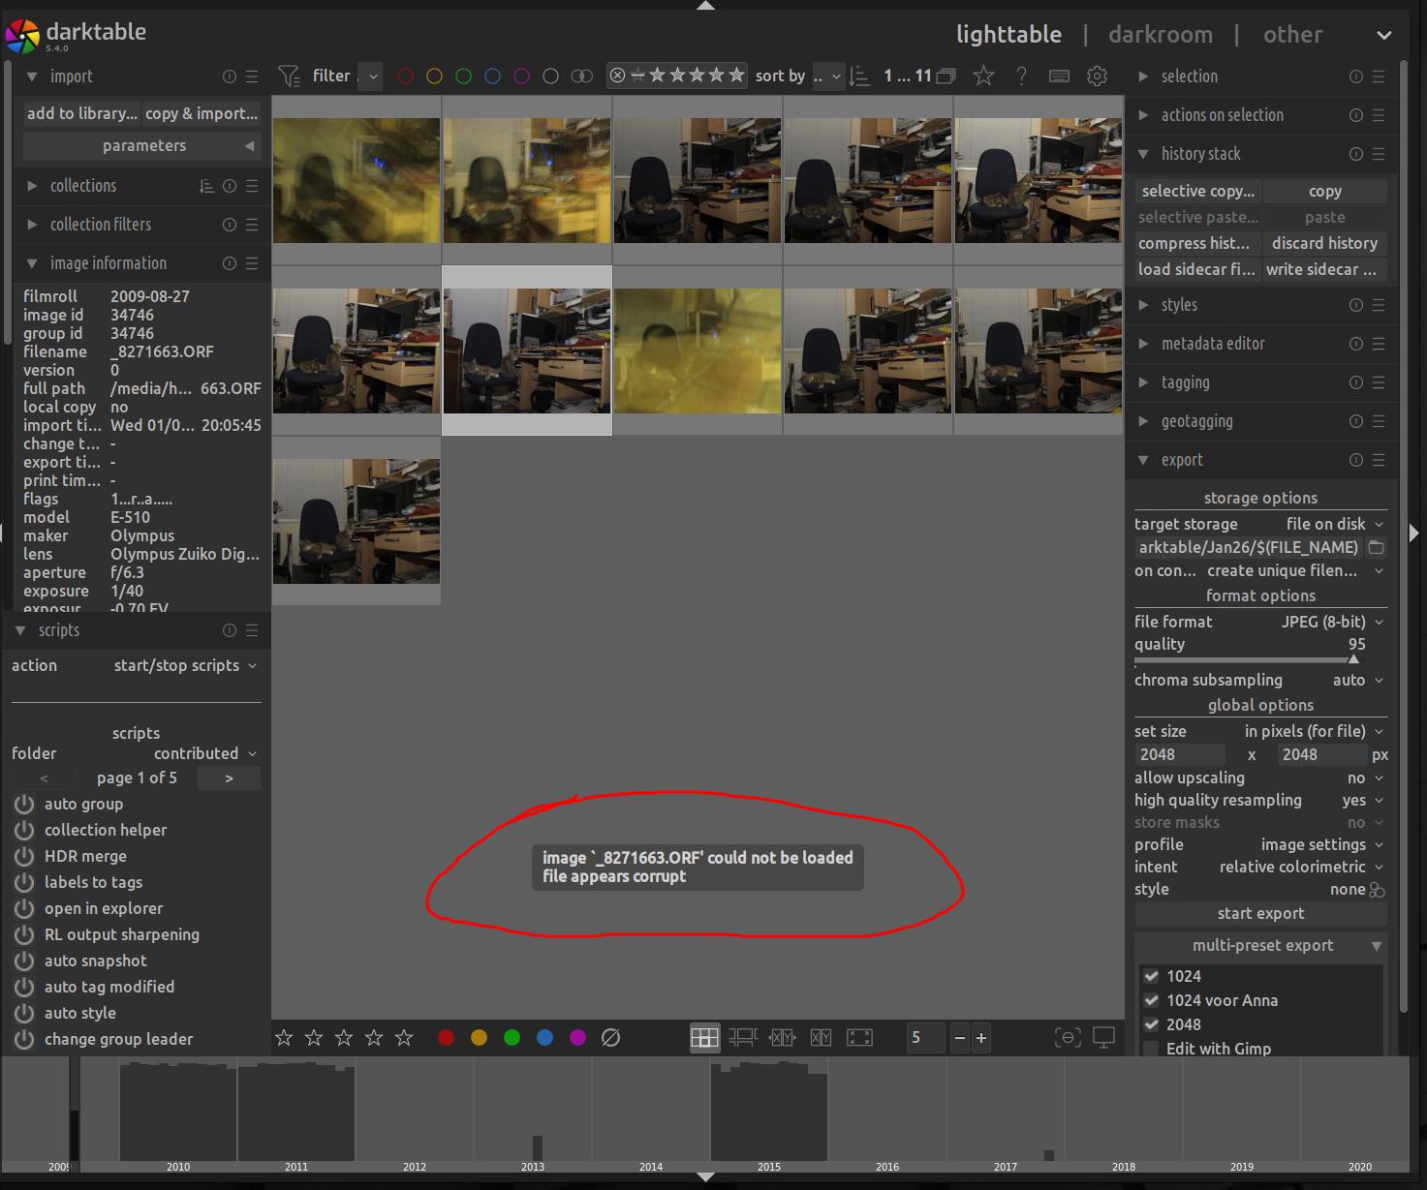Screen dimensions: 1427x1190
Task: Expand the tagging module
Action: (x=1185, y=382)
